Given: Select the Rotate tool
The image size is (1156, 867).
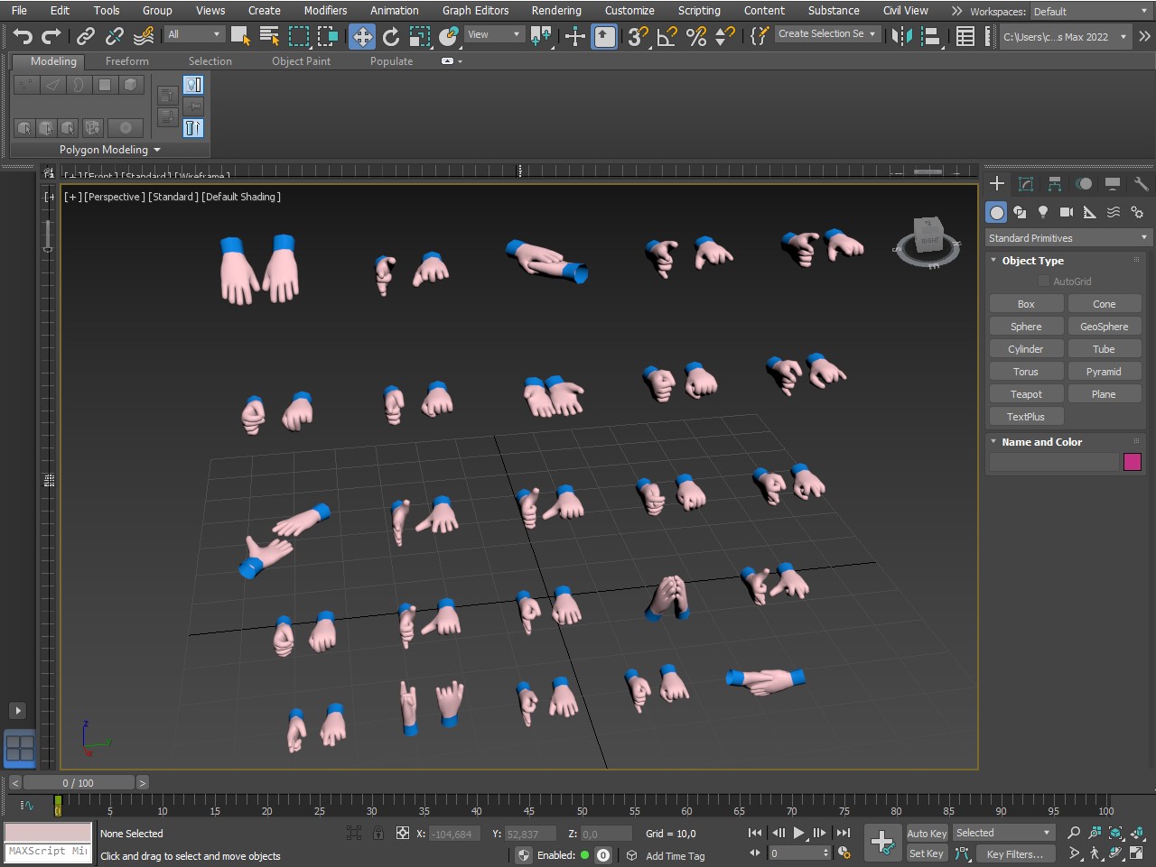Looking at the screenshot, I should (391, 36).
